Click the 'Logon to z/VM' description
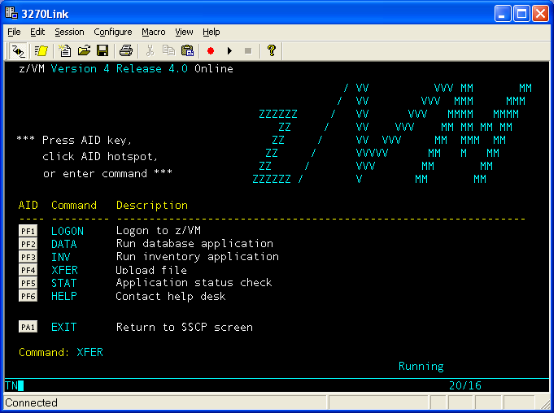 tap(159, 231)
